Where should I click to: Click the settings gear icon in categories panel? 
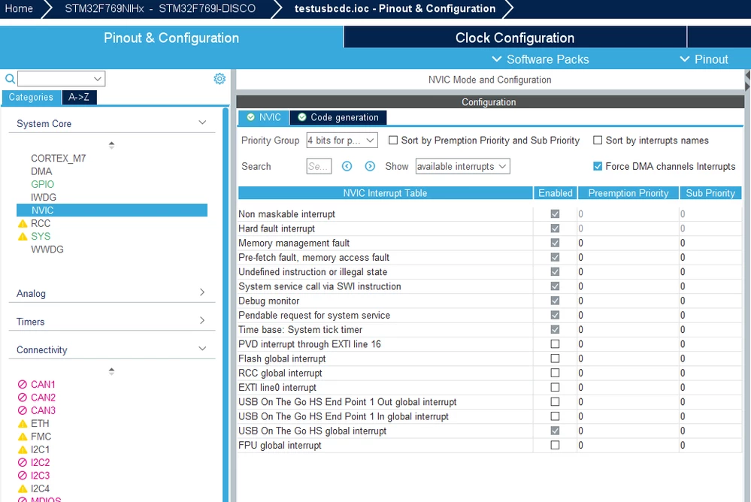tap(220, 79)
